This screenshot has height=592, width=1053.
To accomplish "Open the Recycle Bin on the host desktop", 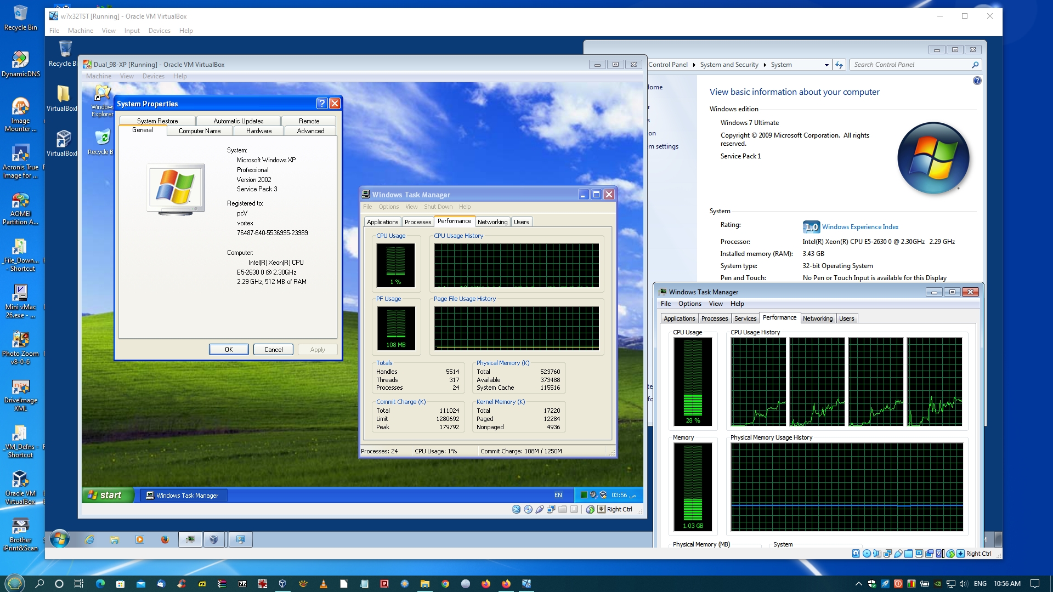I will pyautogui.click(x=20, y=18).
